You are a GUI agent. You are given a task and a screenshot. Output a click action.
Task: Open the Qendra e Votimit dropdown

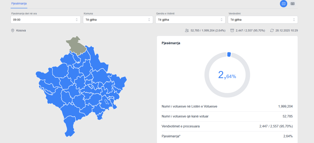[x=190, y=20]
